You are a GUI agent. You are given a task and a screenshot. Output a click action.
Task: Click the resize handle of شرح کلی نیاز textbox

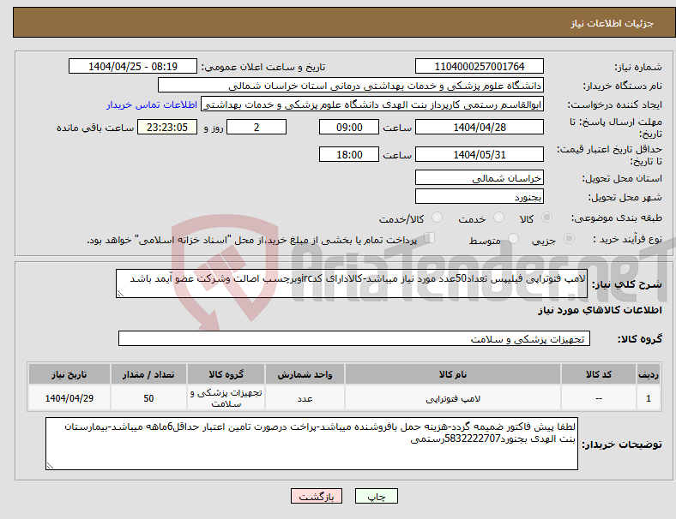click(120, 294)
